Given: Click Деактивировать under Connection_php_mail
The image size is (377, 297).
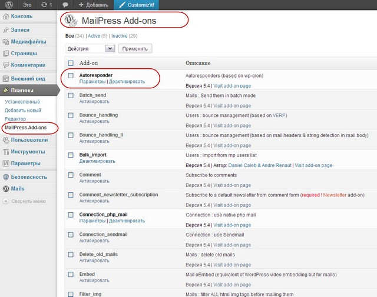Looking at the screenshot, I should tap(127, 221).
